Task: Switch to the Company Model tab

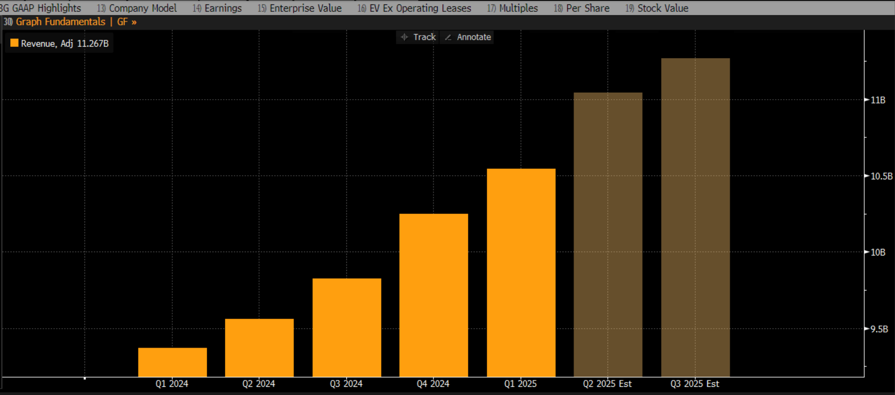Action: point(137,8)
